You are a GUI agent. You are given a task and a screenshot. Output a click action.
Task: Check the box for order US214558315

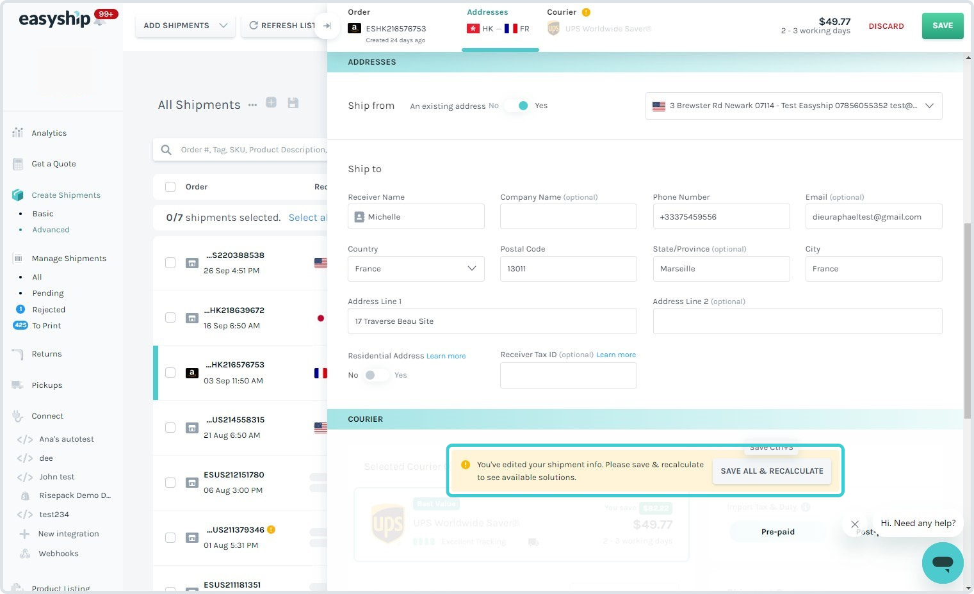[x=170, y=428]
